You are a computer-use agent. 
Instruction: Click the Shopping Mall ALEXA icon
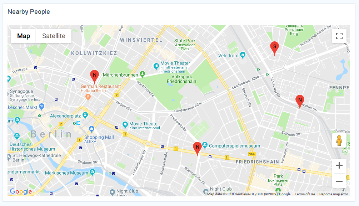[x=91, y=129]
